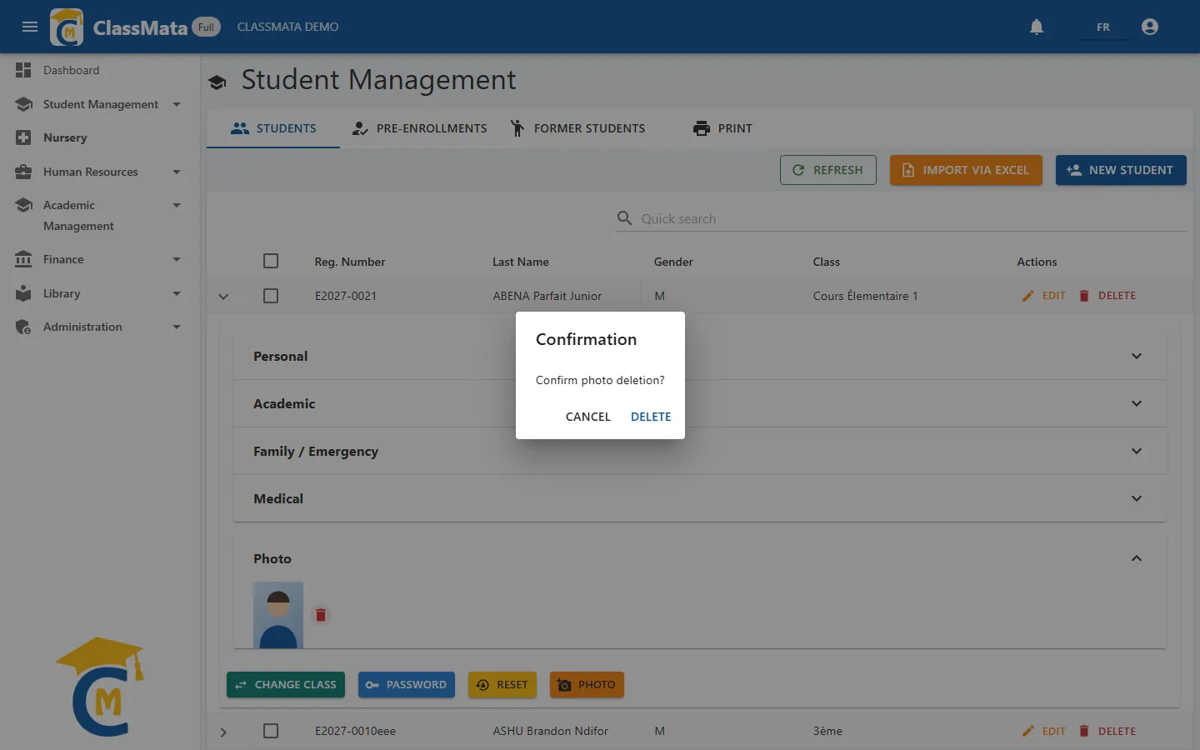This screenshot has width=1200, height=750.
Task: Click the Change Class button
Action: coord(286,685)
